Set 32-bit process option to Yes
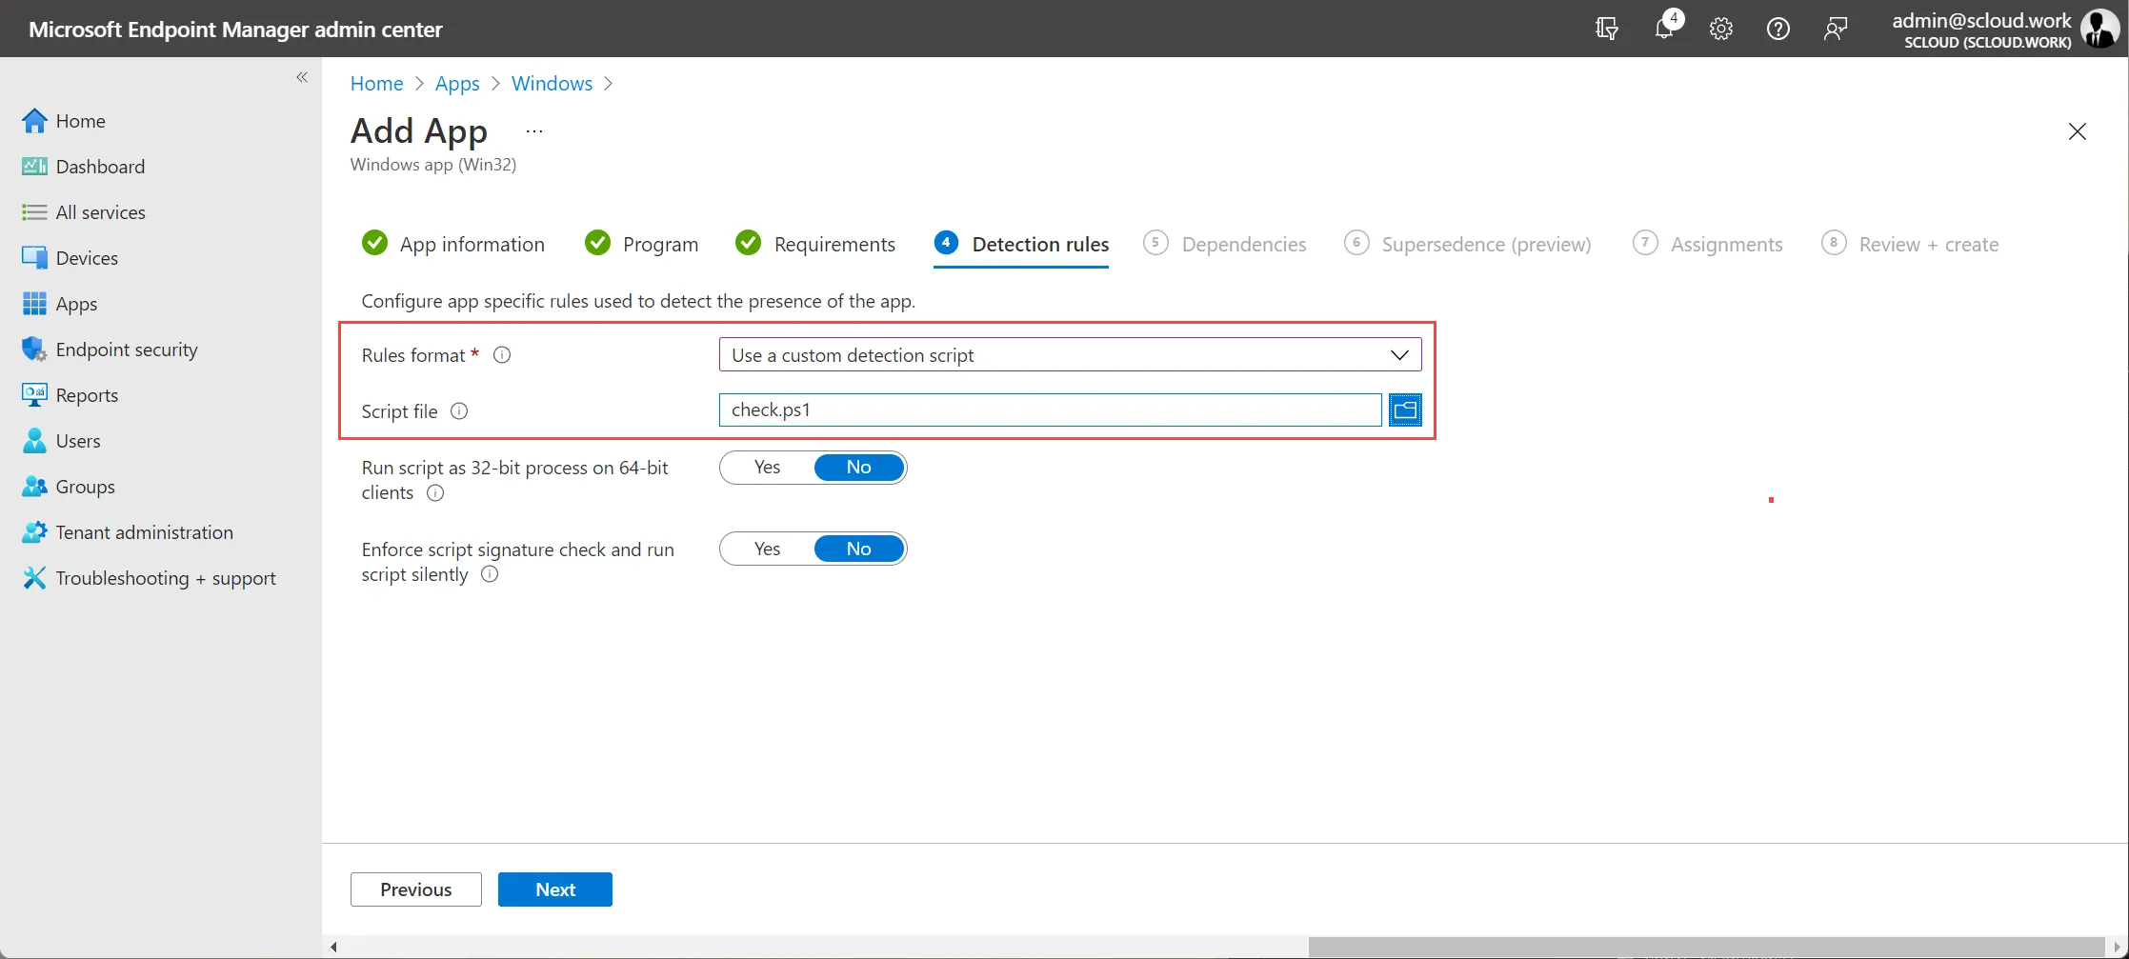 pyautogui.click(x=767, y=468)
